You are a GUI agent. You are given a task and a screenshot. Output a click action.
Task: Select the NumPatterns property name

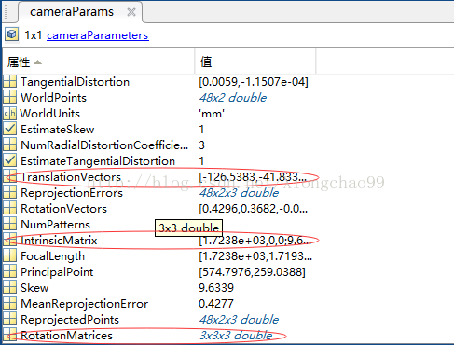(55, 225)
